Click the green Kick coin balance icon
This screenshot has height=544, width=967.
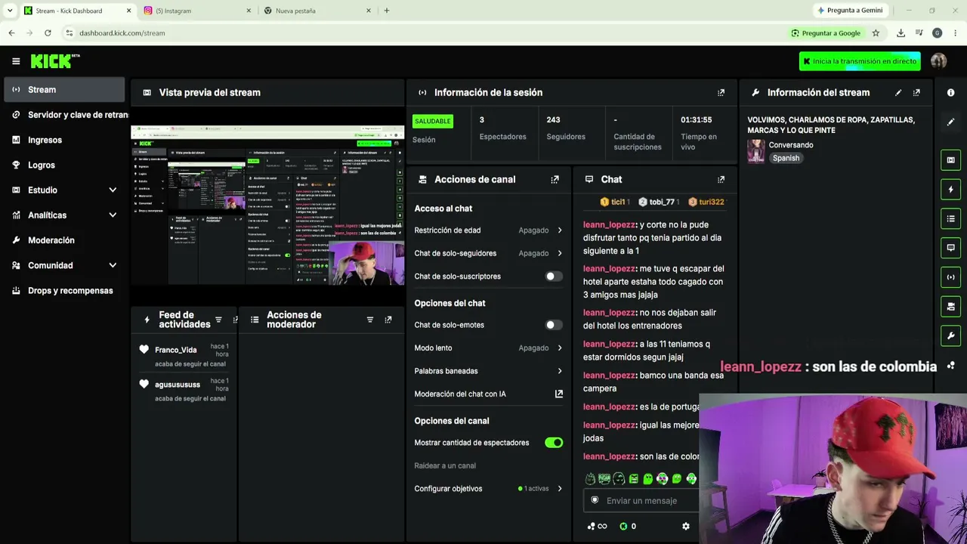click(623, 526)
